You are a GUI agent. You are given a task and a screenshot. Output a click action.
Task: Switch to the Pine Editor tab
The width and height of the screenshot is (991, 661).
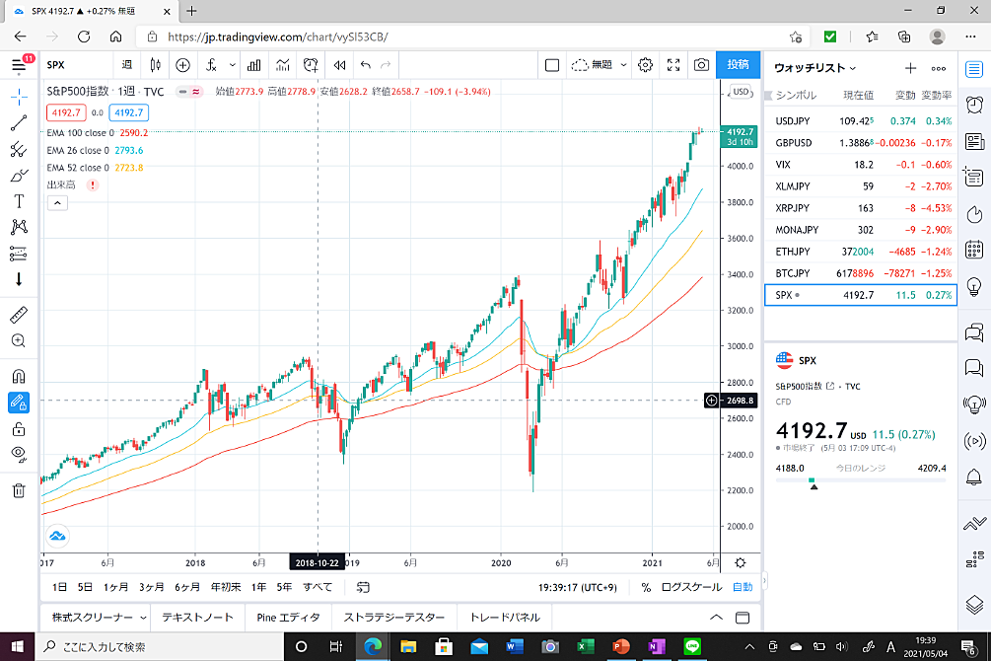click(x=288, y=618)
